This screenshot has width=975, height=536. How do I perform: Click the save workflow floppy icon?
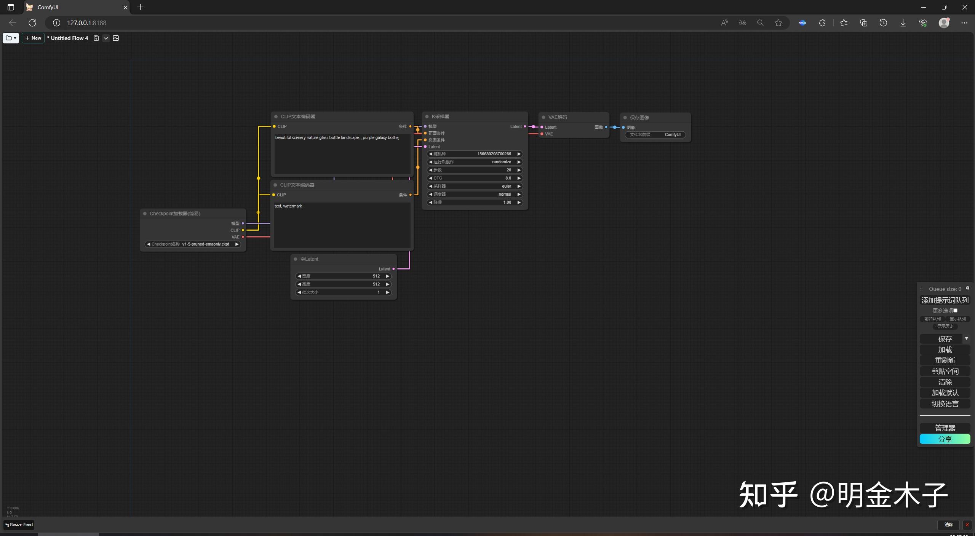pos(96,38)
